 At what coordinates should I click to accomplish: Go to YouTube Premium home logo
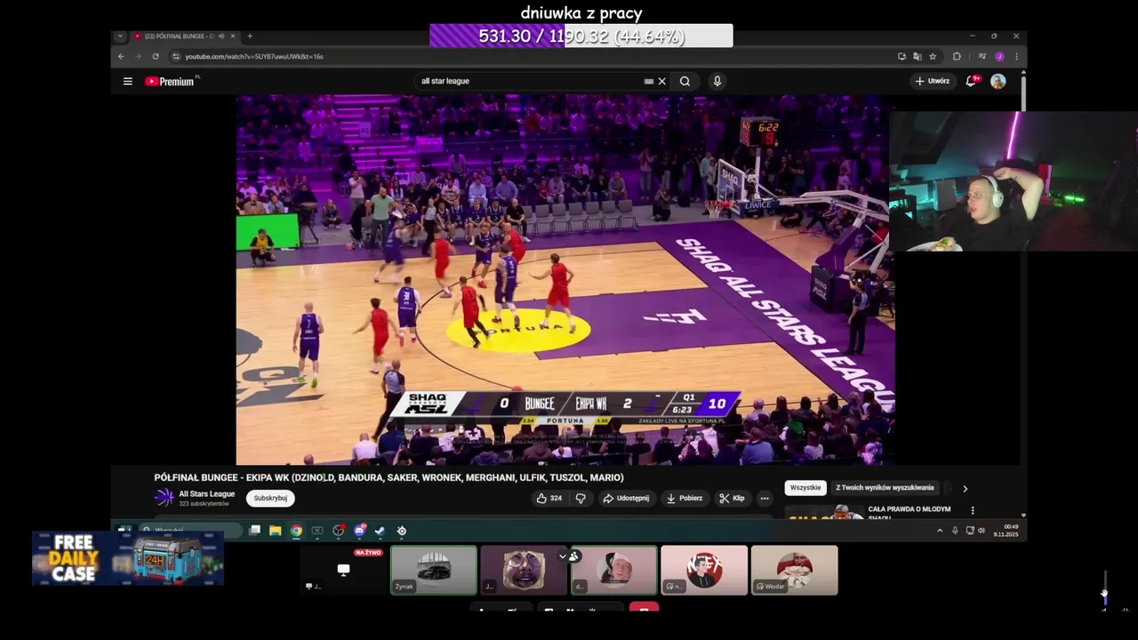coord(172,81)
